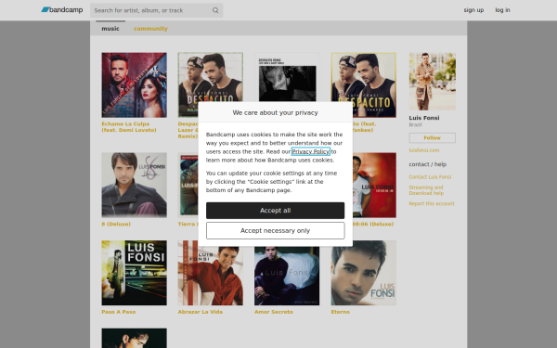Click the Amor Secreto title
This screenshot has height=348, width=557.
pos(274,312)
